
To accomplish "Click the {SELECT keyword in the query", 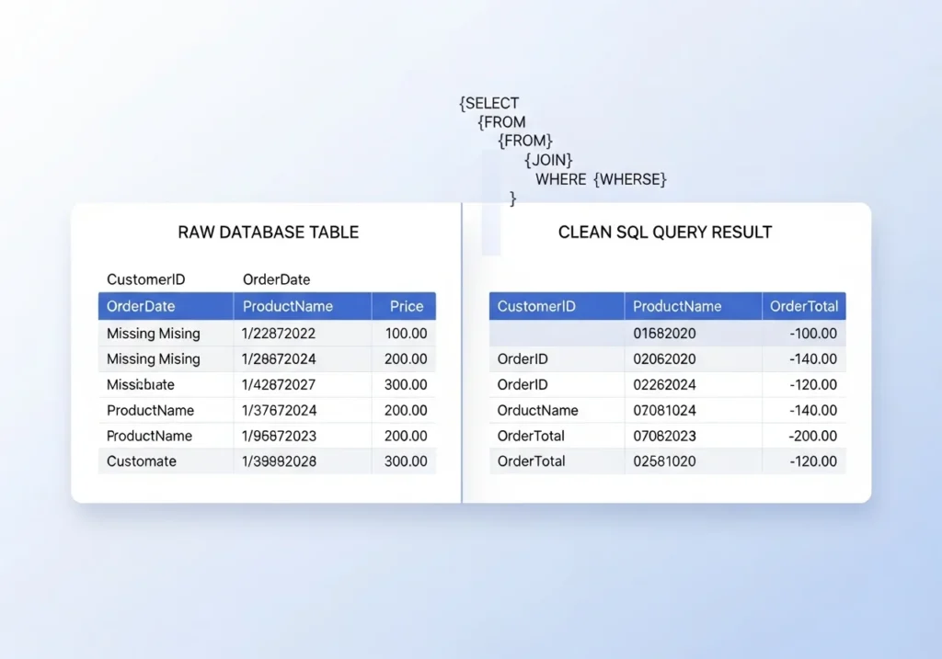I will tap(489, 104).
